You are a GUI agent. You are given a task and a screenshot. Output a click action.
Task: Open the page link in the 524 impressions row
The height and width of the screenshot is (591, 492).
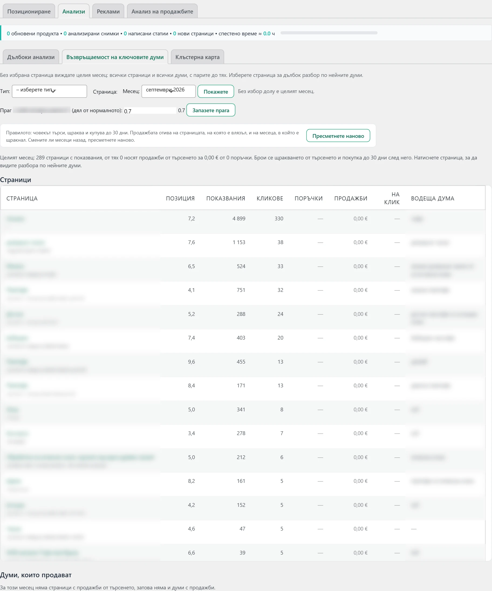coord(15,266)
